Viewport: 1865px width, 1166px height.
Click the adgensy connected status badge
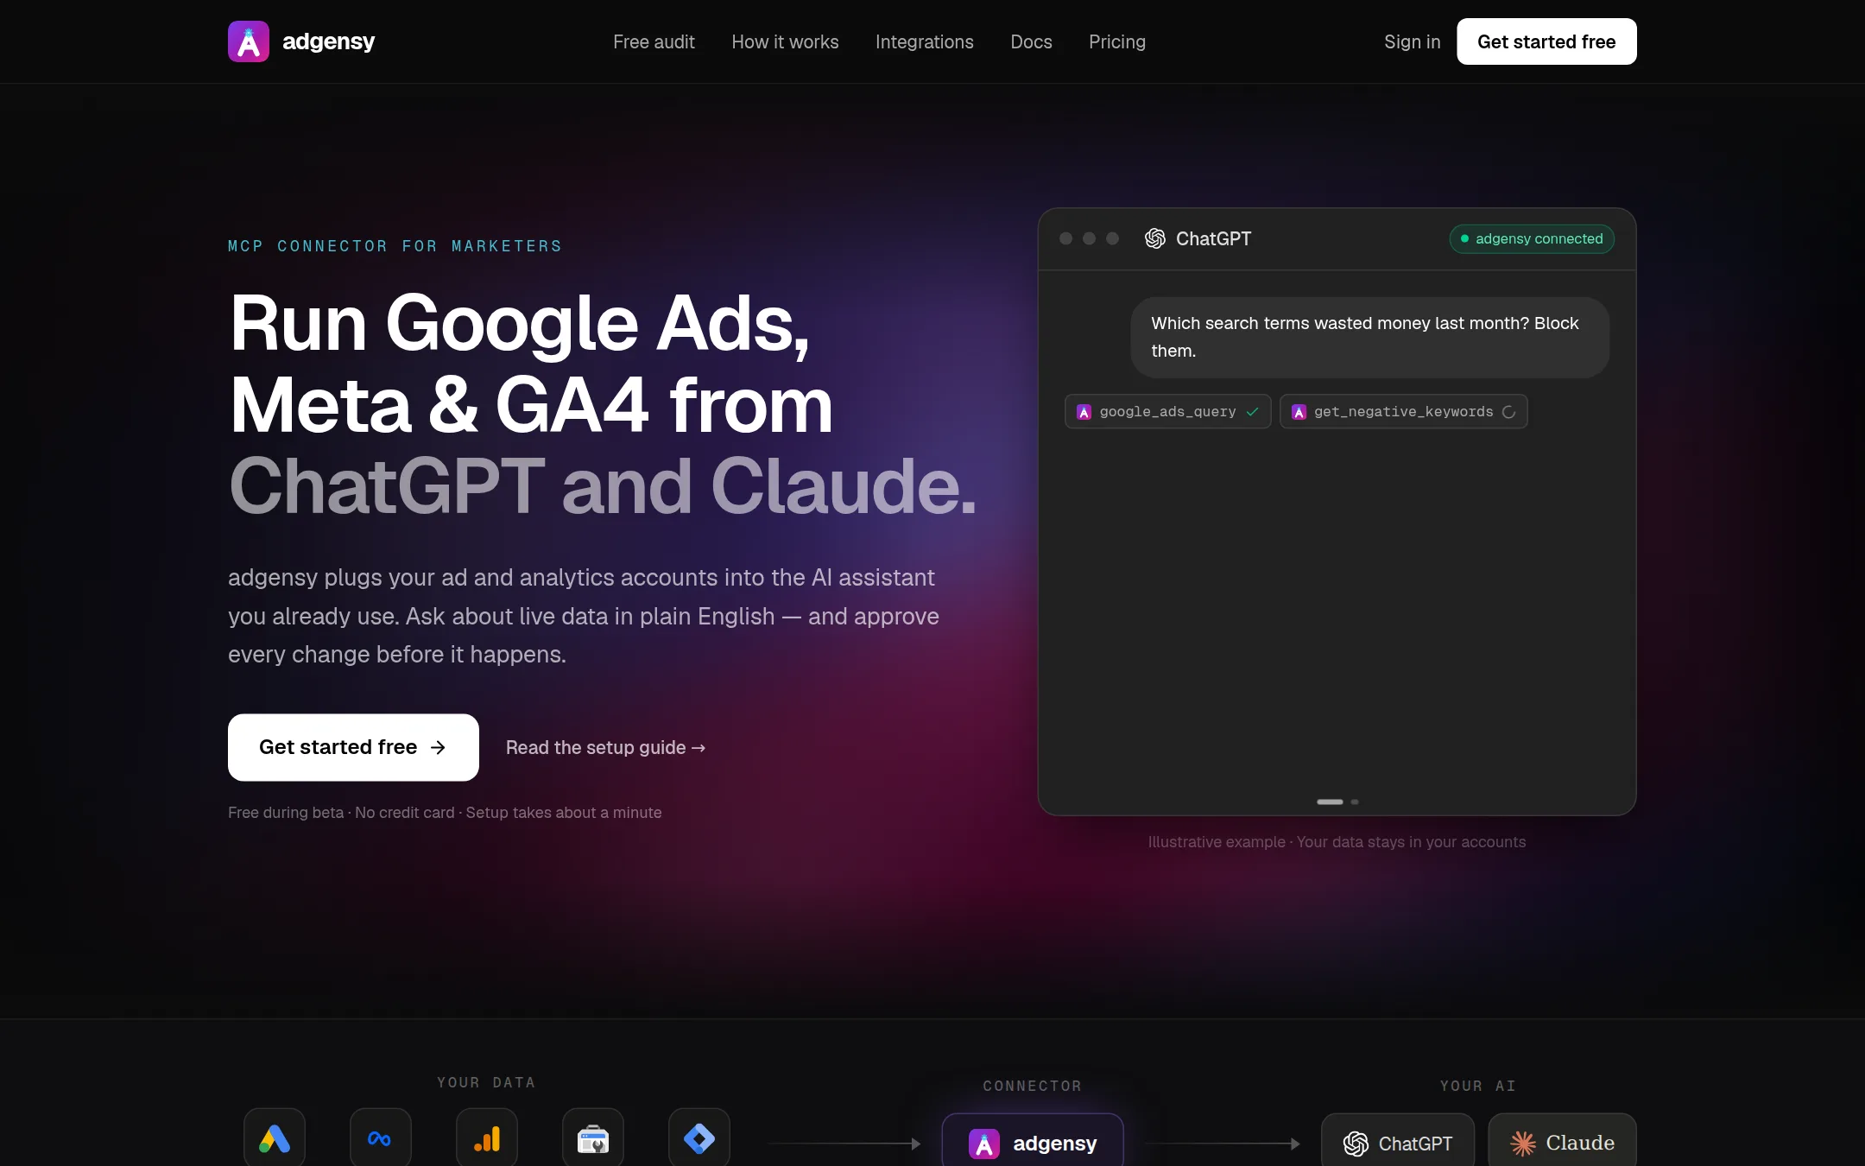tap(1532, 238)
